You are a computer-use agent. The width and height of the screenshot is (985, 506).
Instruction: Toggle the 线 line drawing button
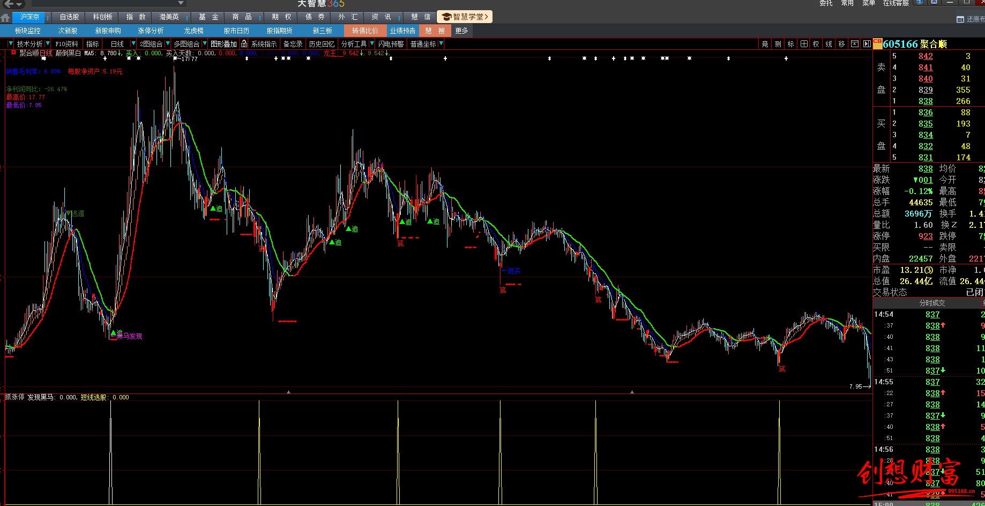[829, 44]
